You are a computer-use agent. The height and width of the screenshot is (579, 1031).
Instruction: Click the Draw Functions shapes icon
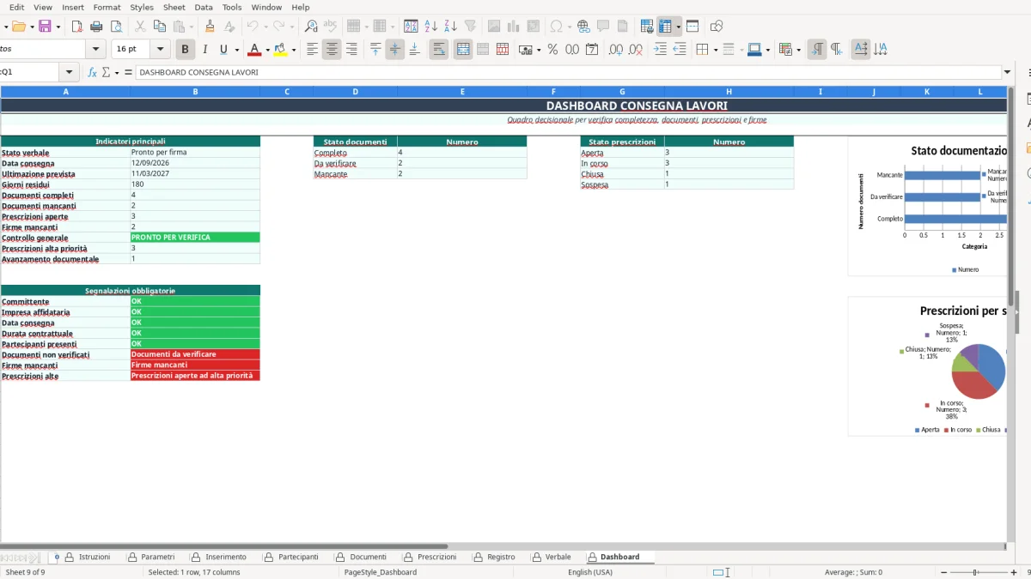[x=717, y=27]
